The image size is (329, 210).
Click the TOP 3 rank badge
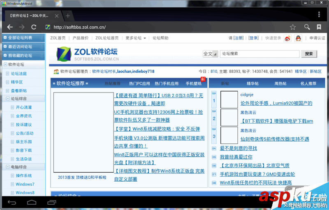pyautogui.click(x=214, y=135)
